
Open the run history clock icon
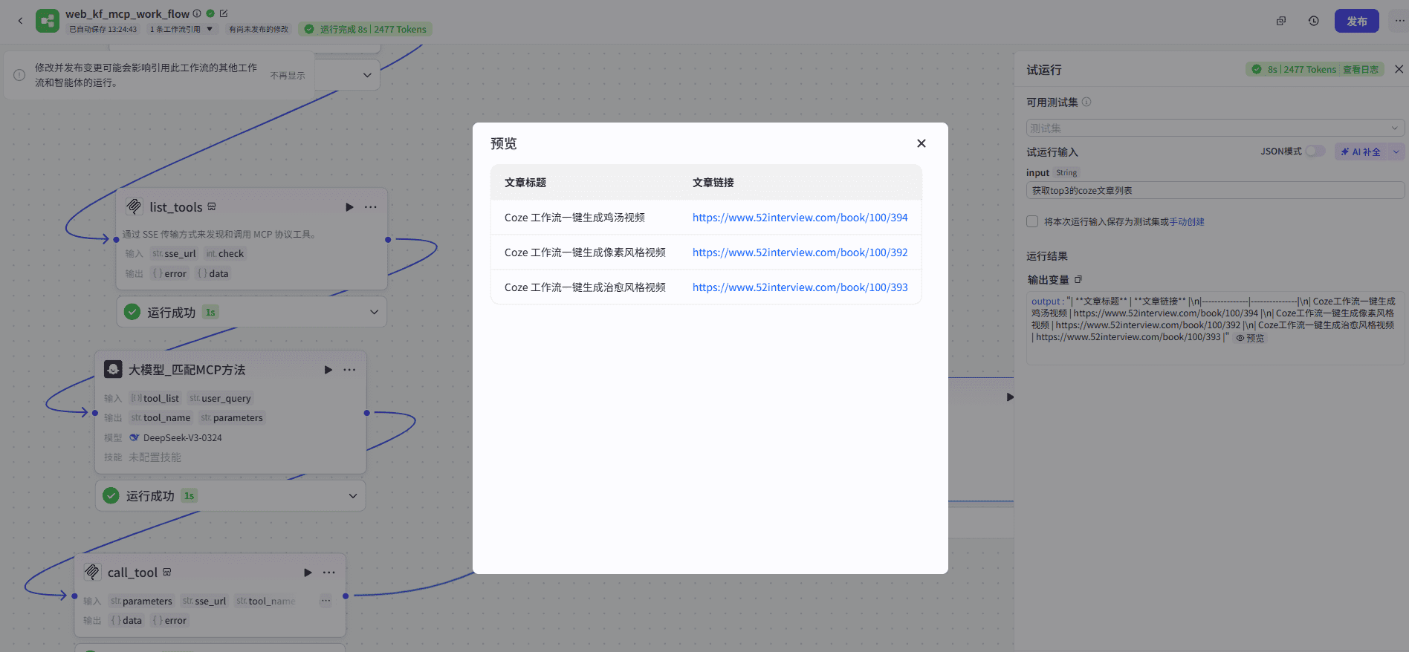[1313, 21]
